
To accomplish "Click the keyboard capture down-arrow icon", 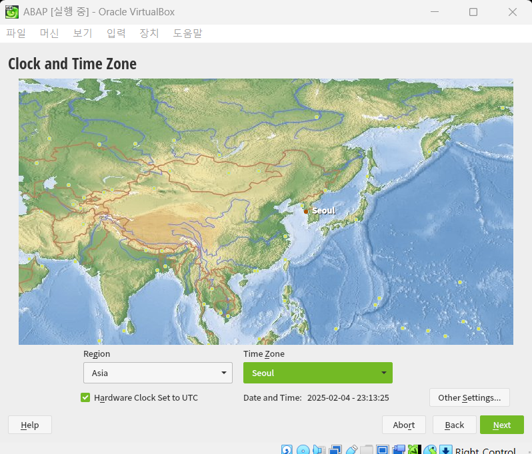I will pos(446,449).
